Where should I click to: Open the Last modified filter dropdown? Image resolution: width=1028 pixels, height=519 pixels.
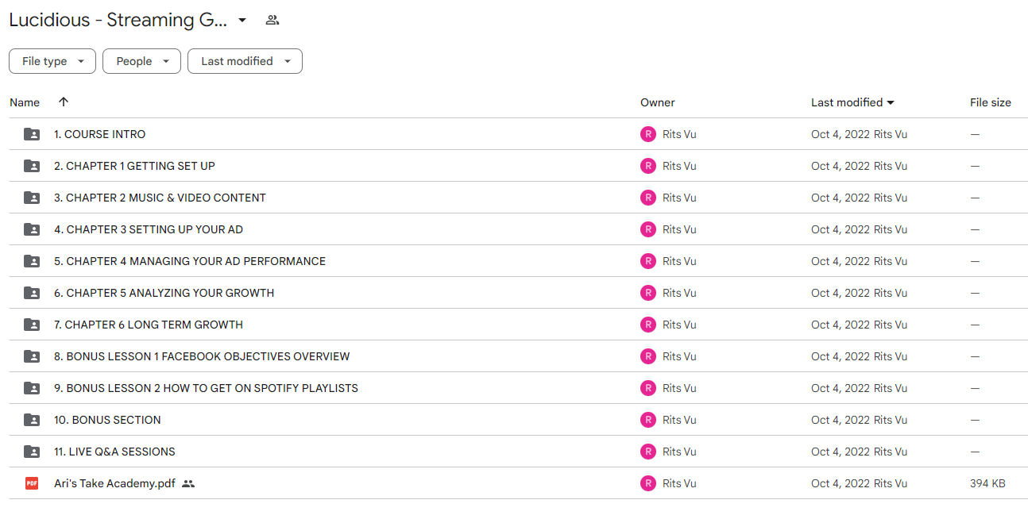(245, 61)
